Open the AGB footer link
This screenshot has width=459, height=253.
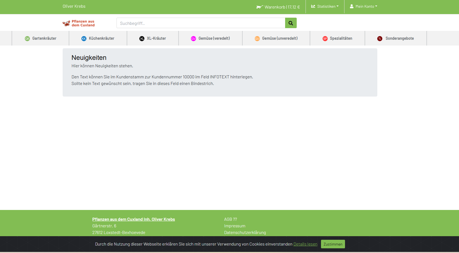(230, 219)
